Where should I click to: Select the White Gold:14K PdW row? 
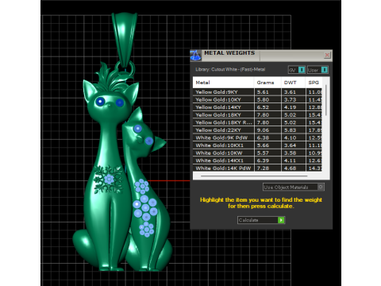[257, 168]
